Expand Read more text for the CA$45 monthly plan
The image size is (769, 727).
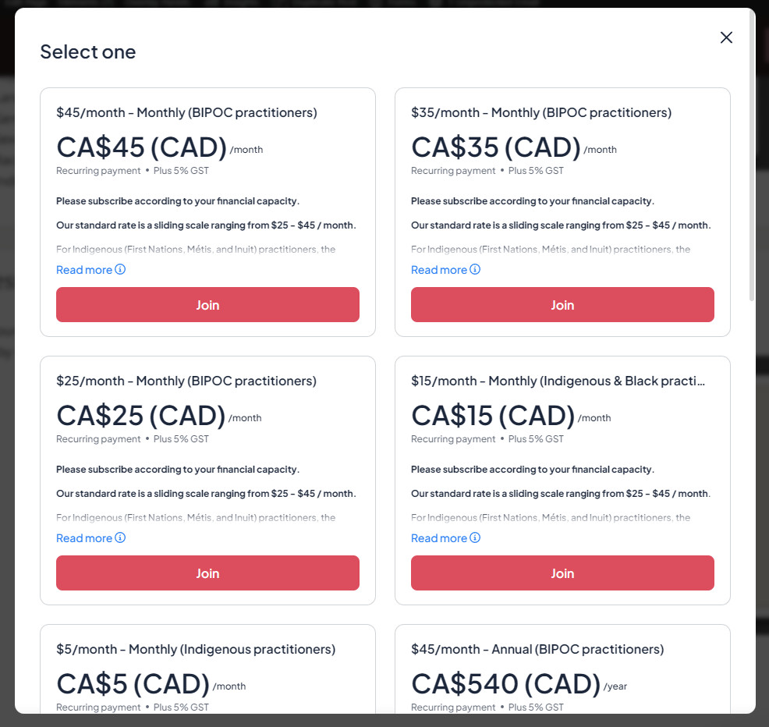(x=84, y=270)
